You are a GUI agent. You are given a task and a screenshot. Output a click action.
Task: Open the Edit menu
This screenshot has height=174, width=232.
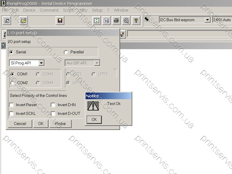(x=15, y=10)
